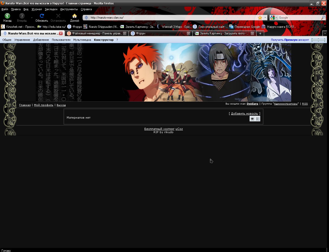
Task: Open the Персональный сайт bookmark
Action: coord(210,27)
